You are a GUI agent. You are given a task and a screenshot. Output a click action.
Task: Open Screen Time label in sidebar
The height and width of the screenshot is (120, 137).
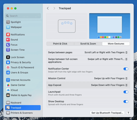click(x=18, y=50)
